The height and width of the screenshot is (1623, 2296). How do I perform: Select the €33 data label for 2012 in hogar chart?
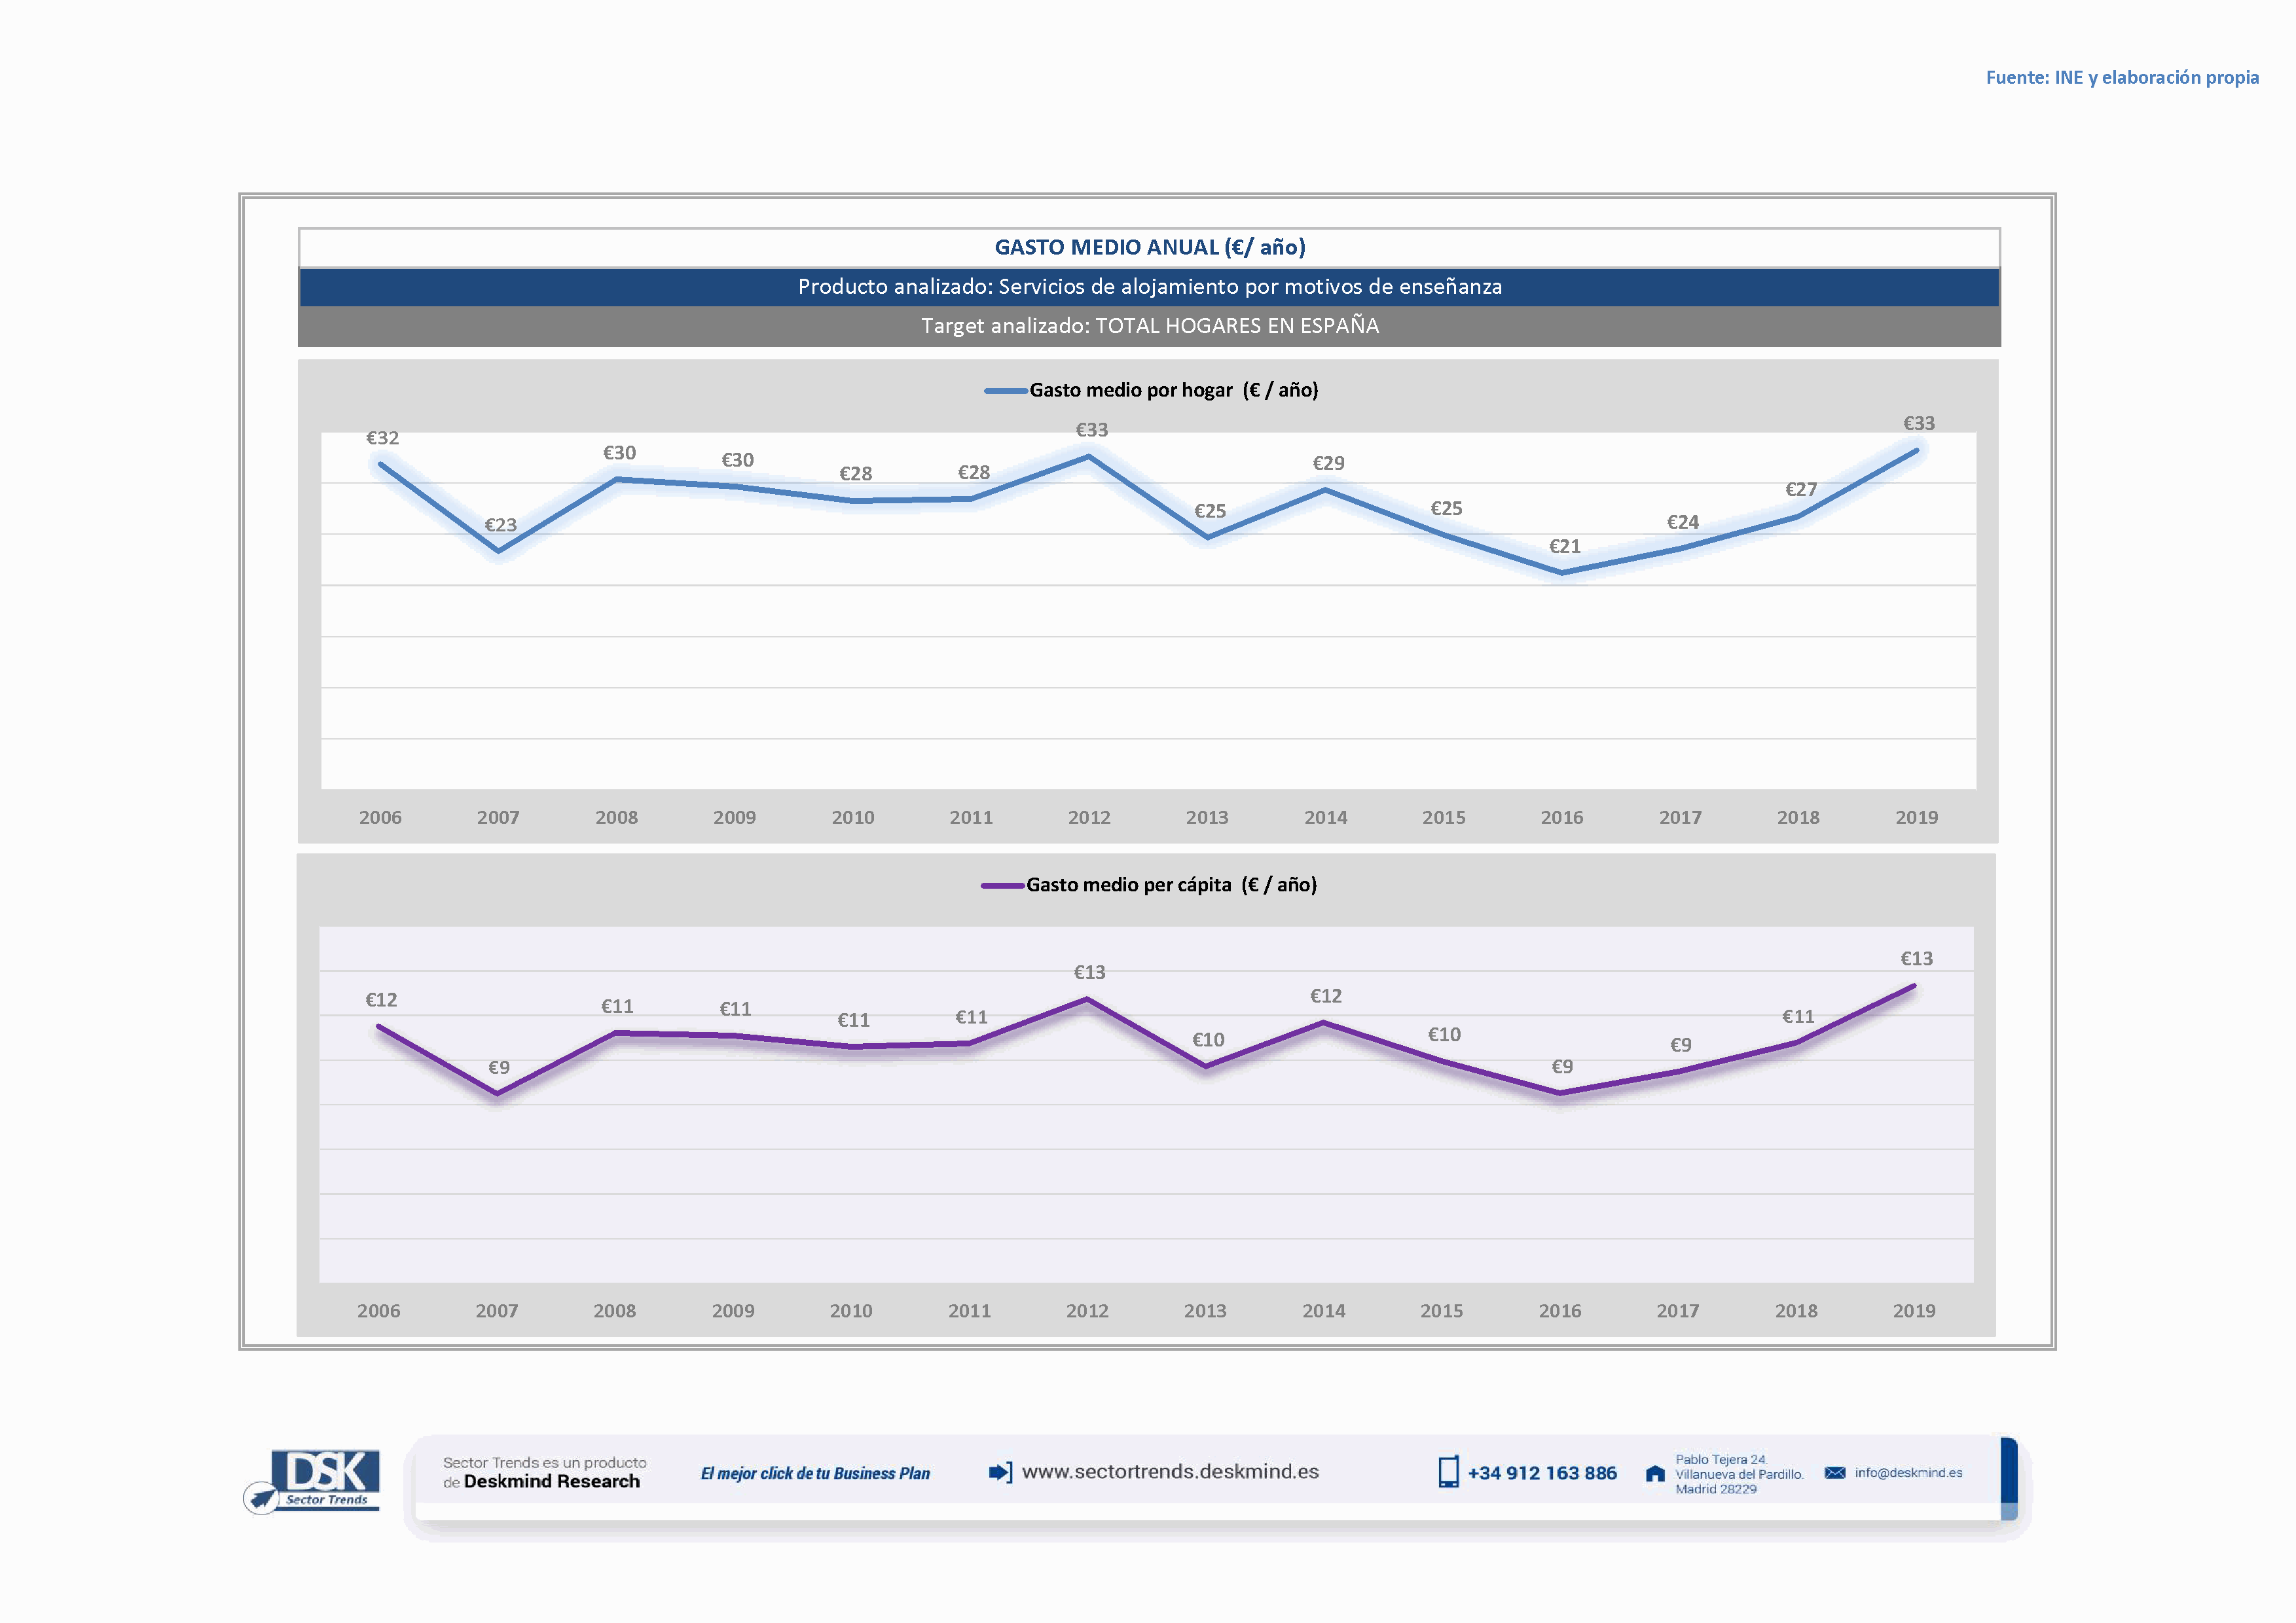coord(1091,431)
